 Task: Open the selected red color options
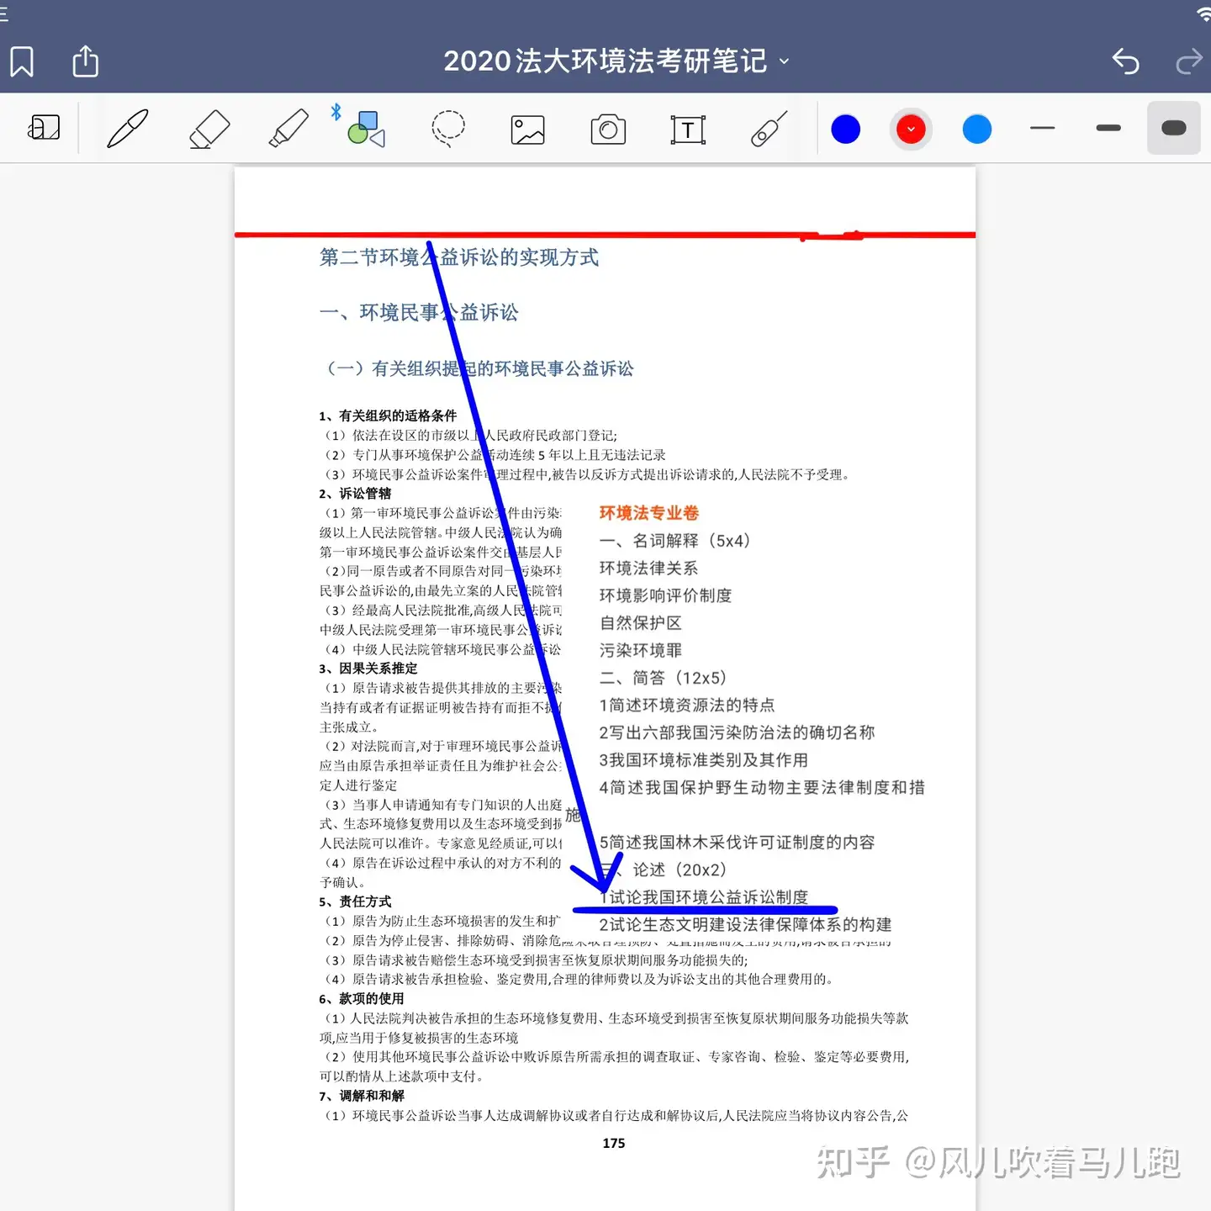pyautogui.click(x=911, y=129)
